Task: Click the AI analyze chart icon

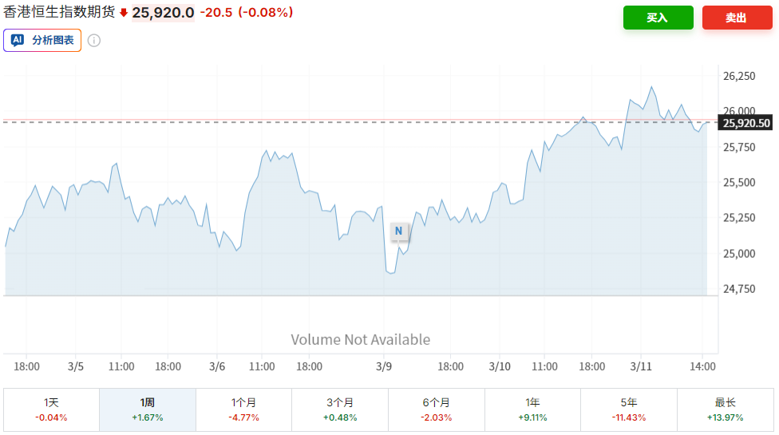Action: click(x=18, y=40)
